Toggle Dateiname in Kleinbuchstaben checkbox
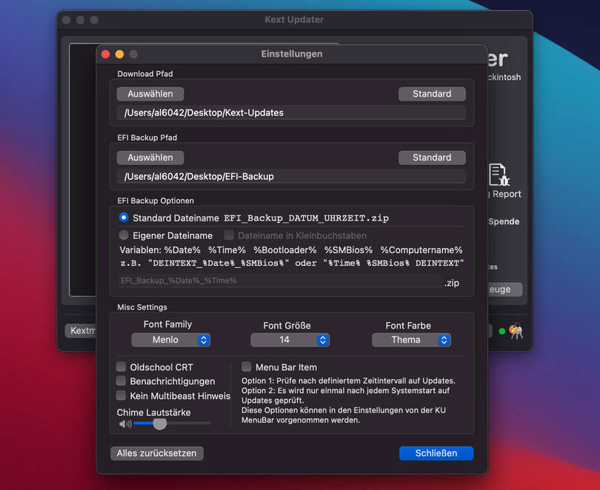 tap(229, 235)
